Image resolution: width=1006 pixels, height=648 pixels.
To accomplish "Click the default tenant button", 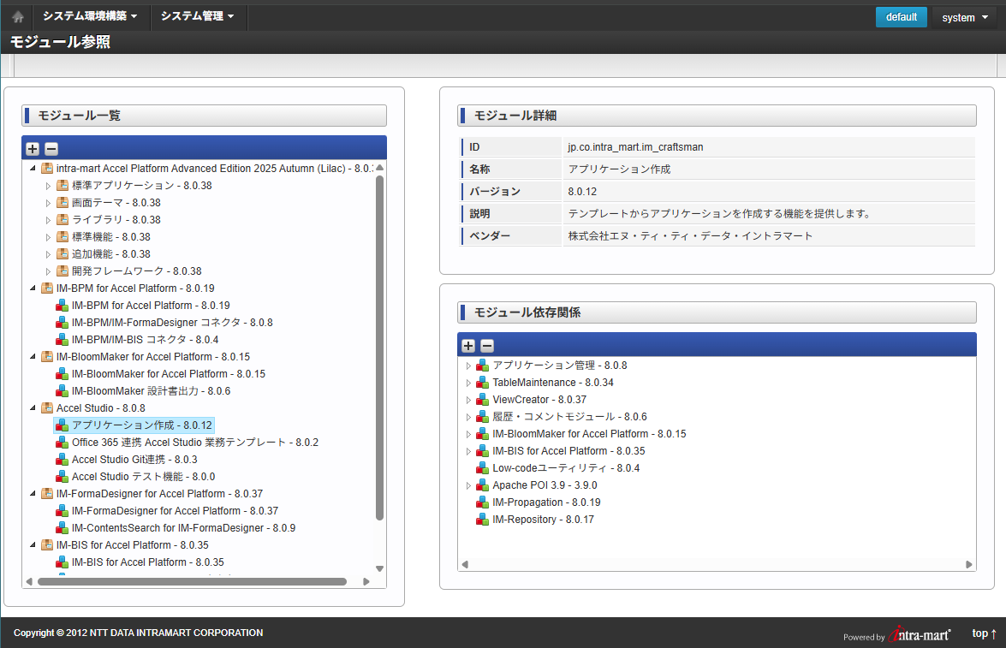I will [901, 17].
